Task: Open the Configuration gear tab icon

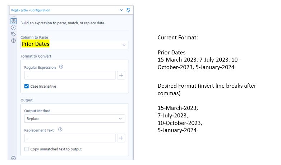Action: pyautogui.click(x=14, y=21)
